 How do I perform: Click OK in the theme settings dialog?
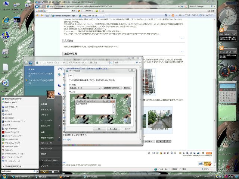(99, 129)
